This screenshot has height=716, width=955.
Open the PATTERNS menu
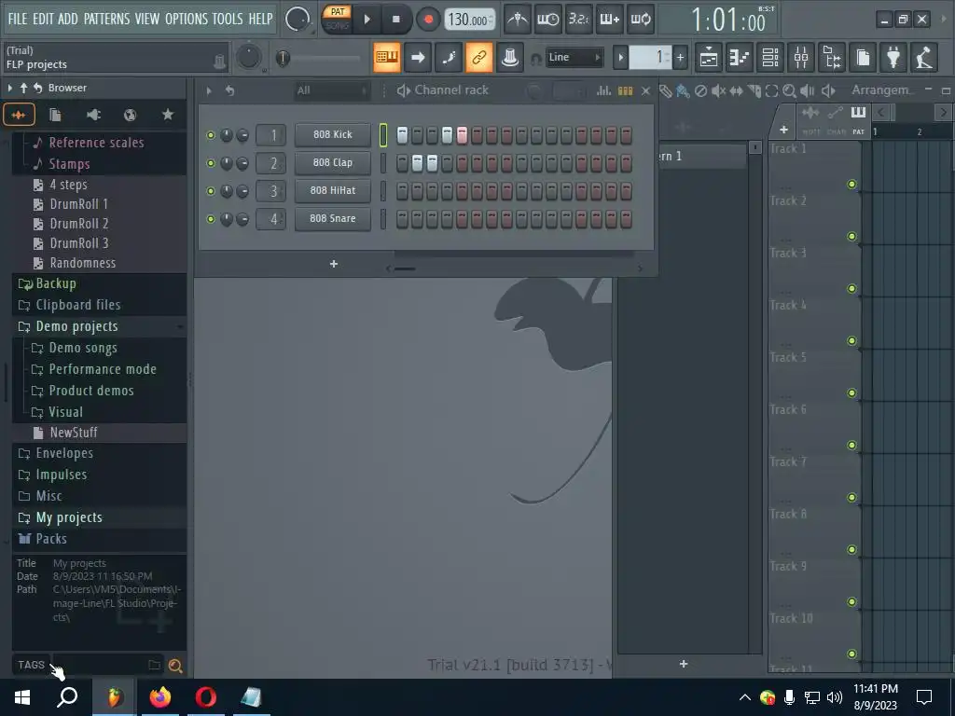tap(106, 19)
